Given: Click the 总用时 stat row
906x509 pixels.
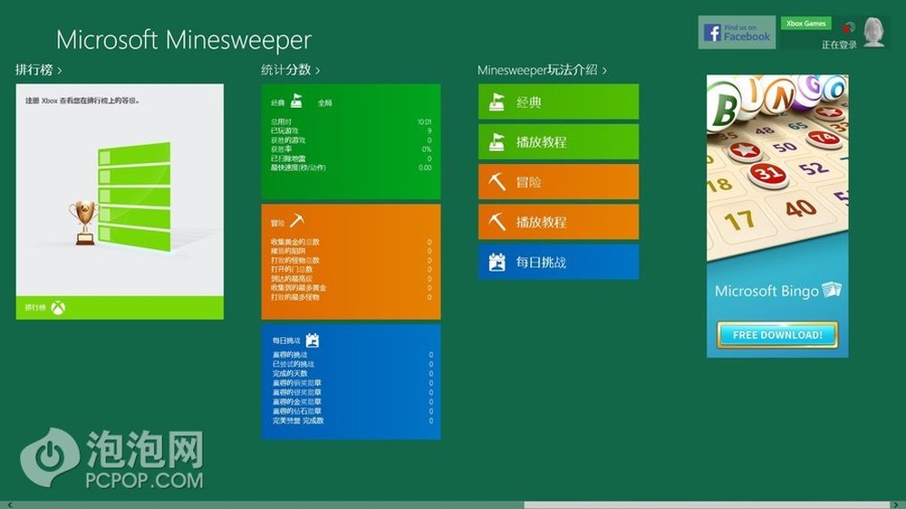Looking at the screenshot, I should (351, 122).
